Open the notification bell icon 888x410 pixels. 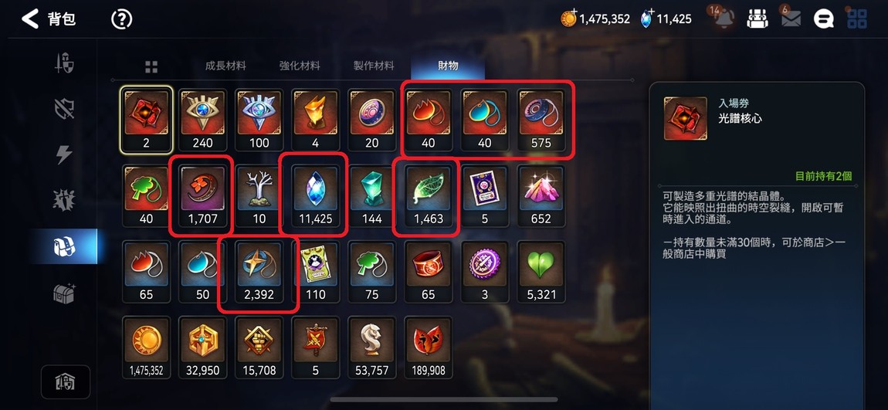[x=724, y=19]
